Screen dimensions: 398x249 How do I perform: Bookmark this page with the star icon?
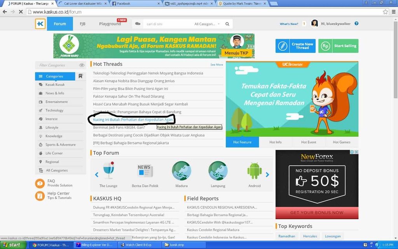(385, 12)
